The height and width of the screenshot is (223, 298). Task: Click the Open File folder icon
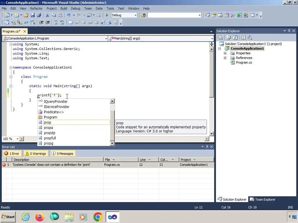[x=26, y=15]
